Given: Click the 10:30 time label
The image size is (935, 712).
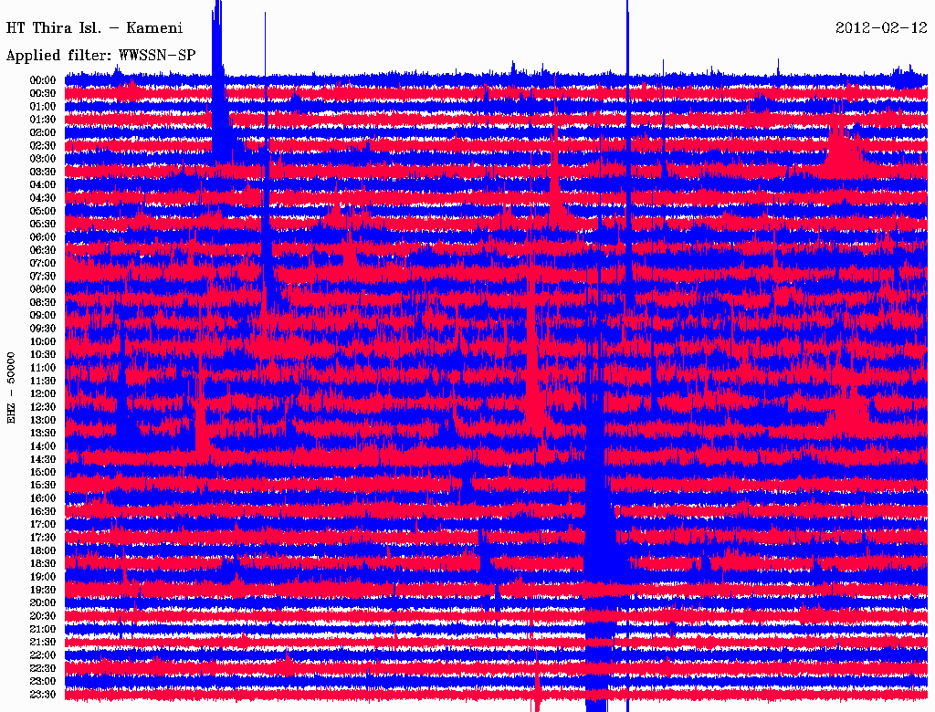Looking at the screenshot, I should pos(43,355).
